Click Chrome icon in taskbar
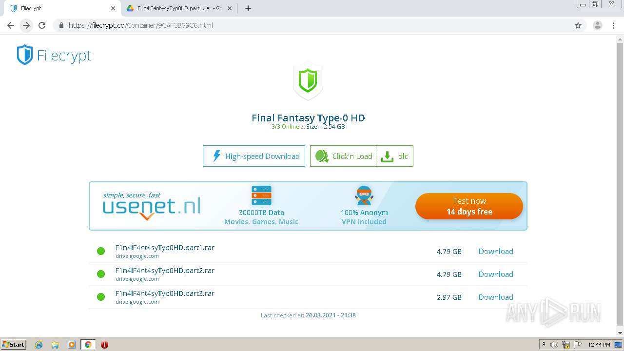 tap(88, 345)
